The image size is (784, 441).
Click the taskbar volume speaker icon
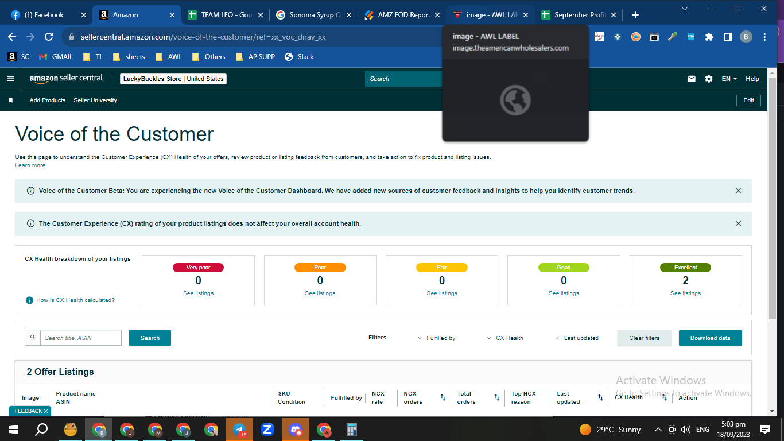(x=685, y=430)
